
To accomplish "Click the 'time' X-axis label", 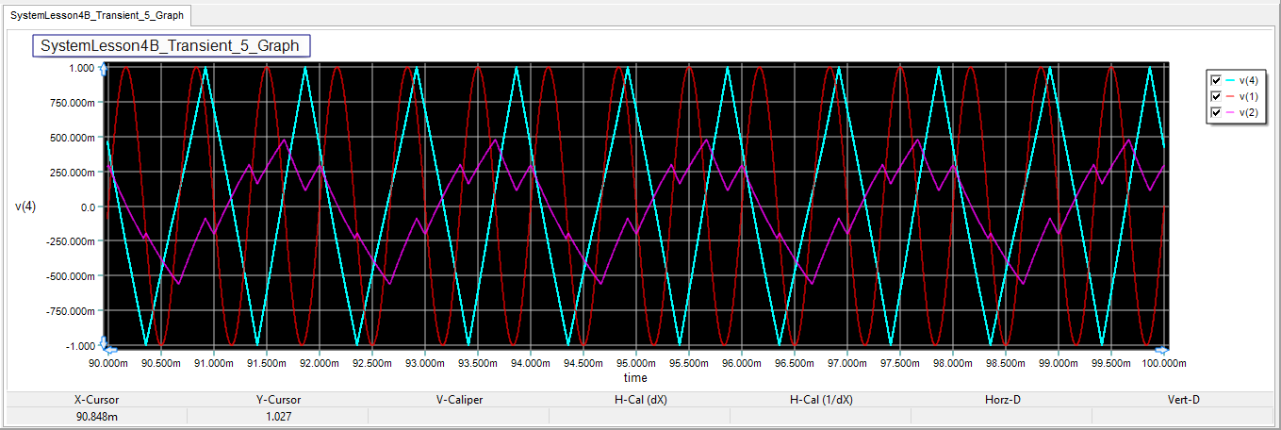I will point(634,377).
